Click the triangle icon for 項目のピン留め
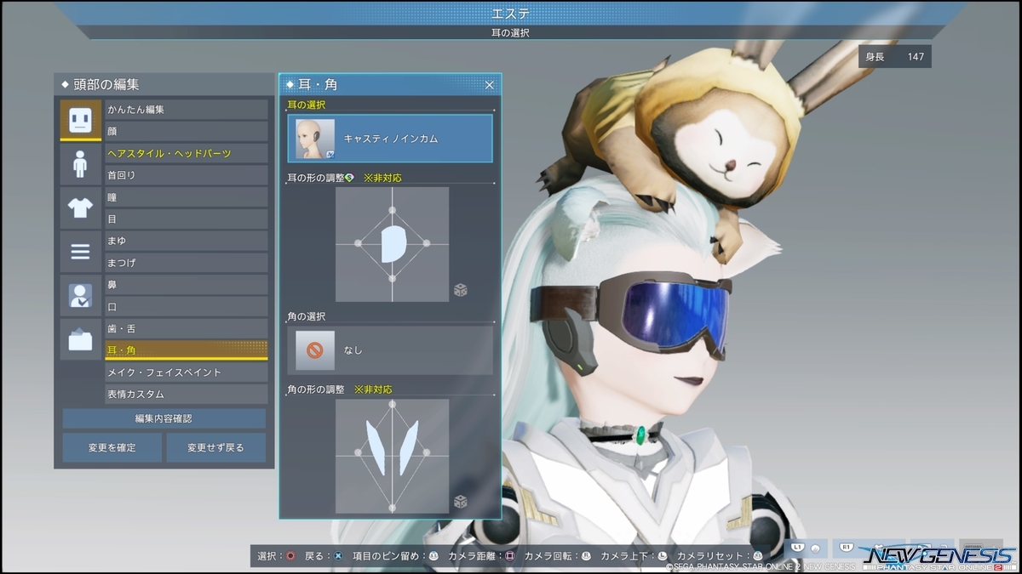 pyautogui.click(x=433, y=555)
